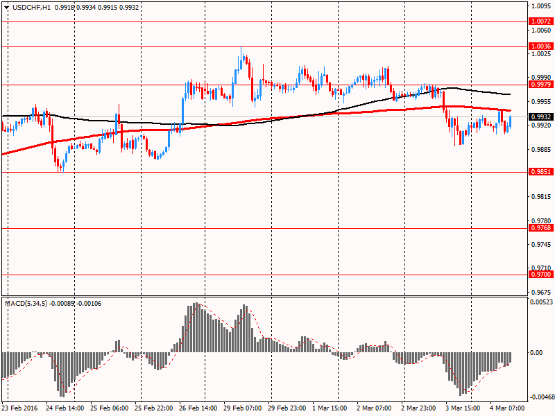
Task: Select the 0.9885 price scale value
Action: pos(542,150)
